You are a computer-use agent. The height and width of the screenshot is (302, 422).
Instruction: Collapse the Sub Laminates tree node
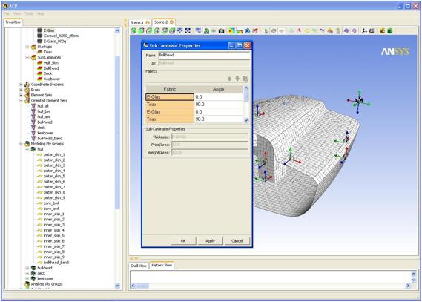point(27,58)
